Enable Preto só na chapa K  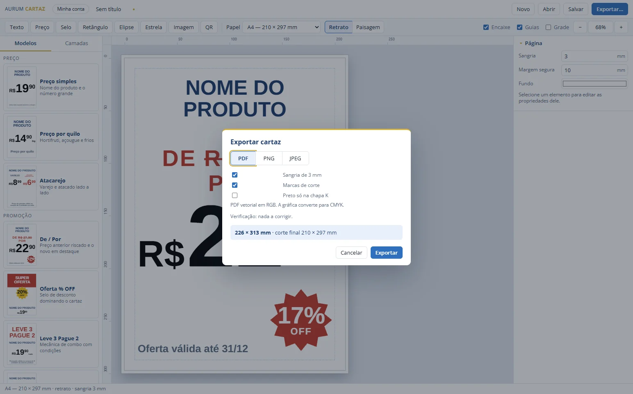tap(235, 196)
